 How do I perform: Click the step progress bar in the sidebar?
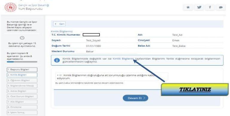point(22,62)
